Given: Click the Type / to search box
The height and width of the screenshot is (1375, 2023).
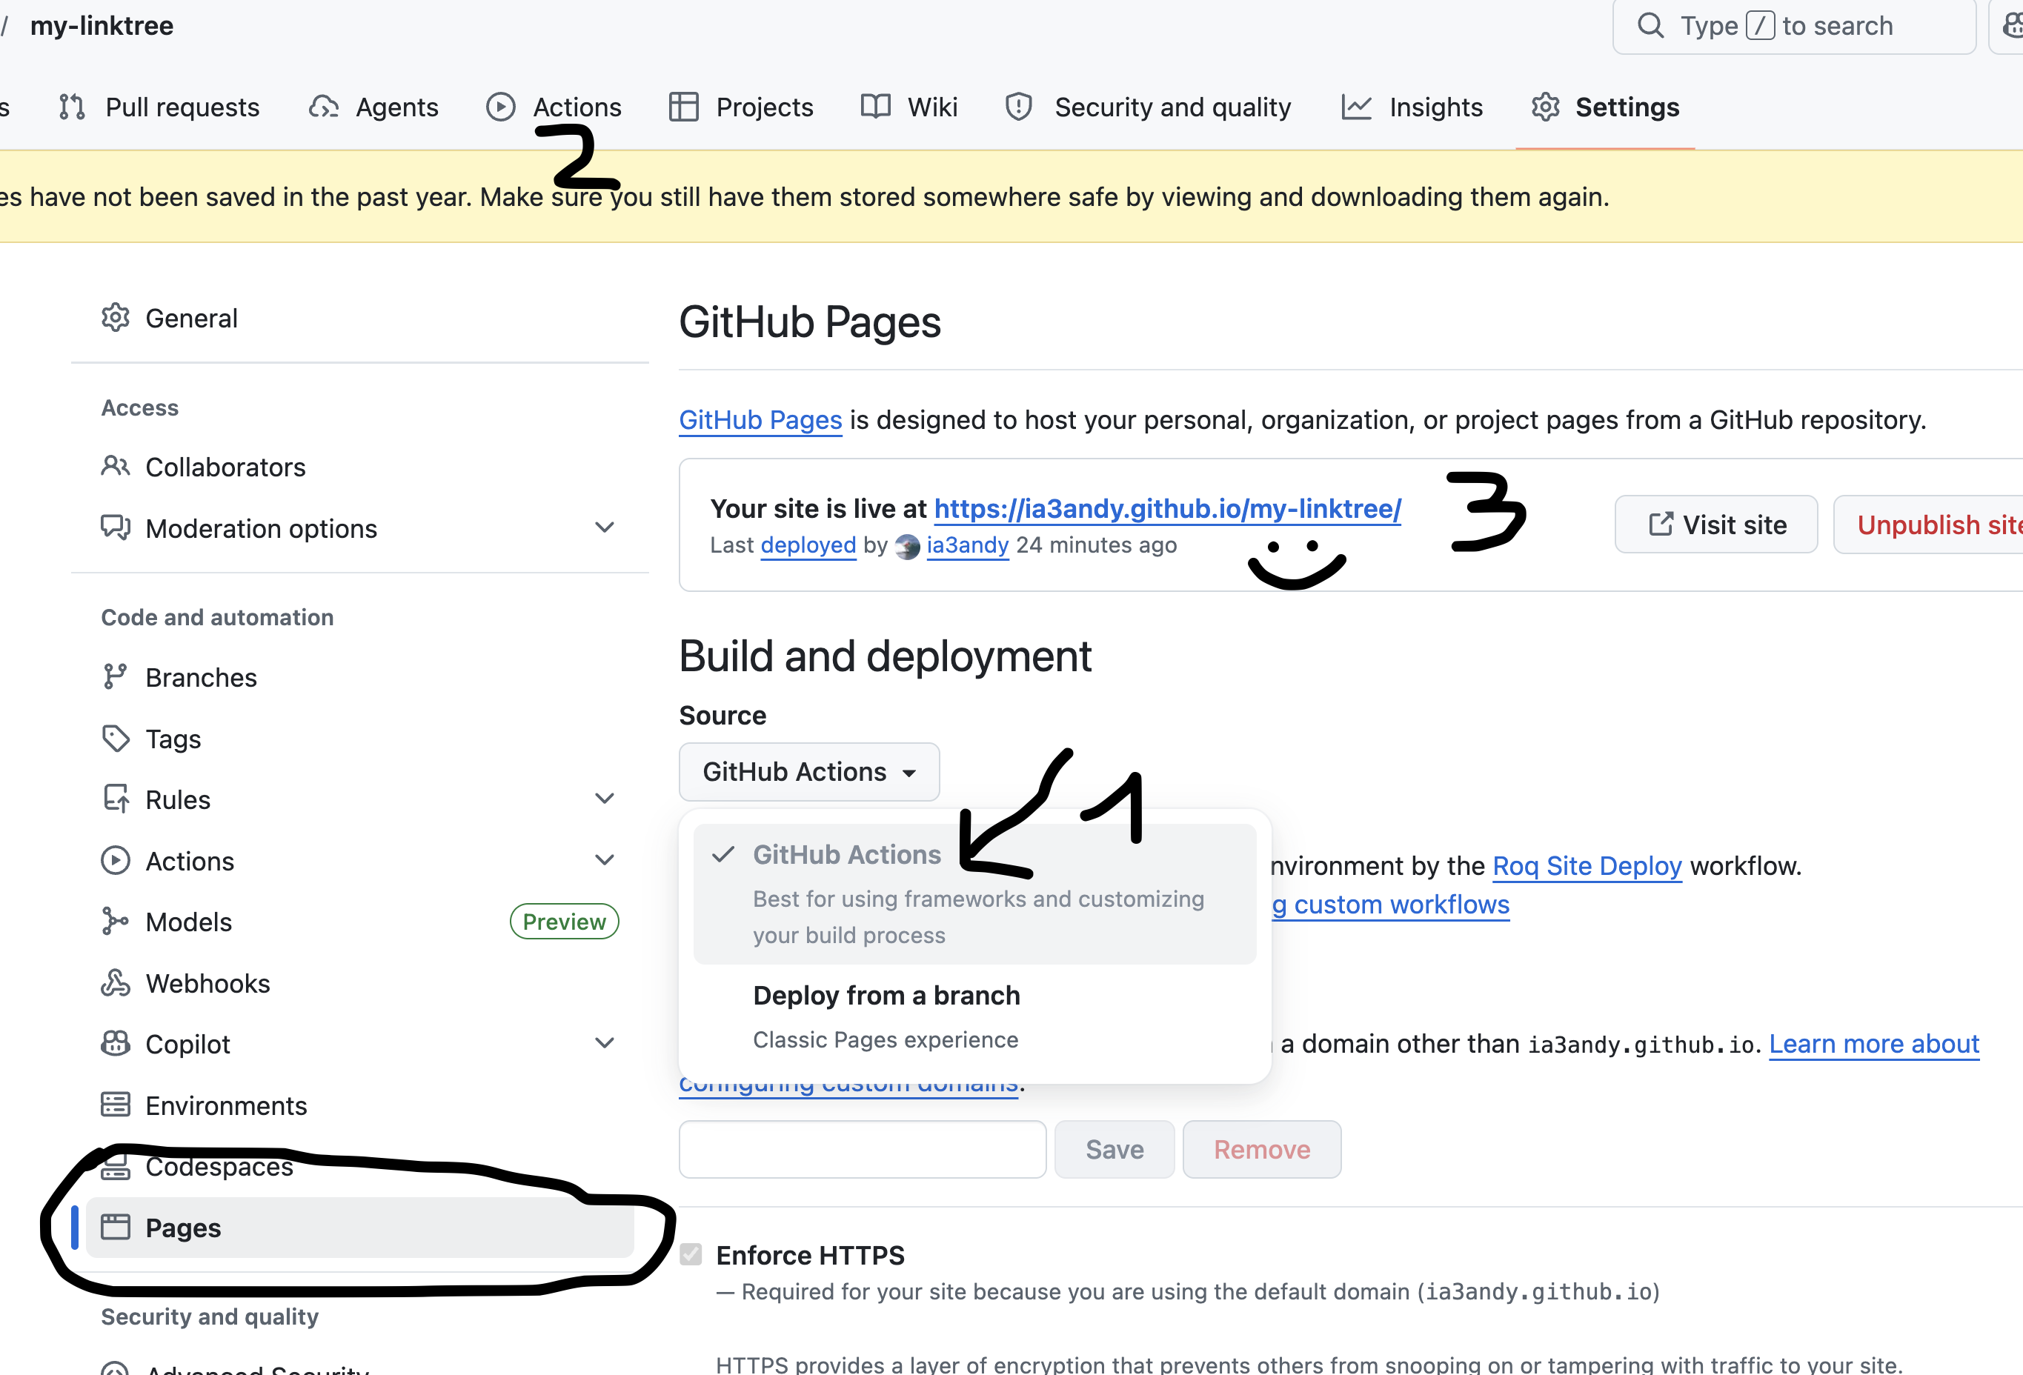Looking at the screenshot, I should 1793,26.
